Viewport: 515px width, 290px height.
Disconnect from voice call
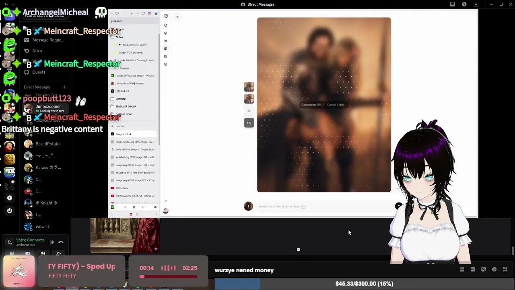pos(61,242)
